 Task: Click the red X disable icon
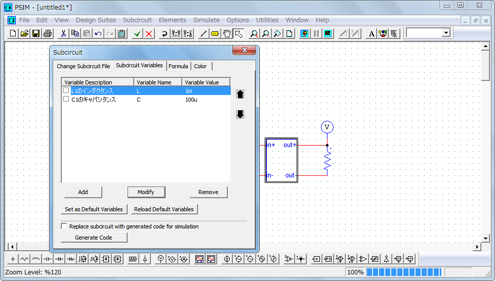[x=149, y=33]
